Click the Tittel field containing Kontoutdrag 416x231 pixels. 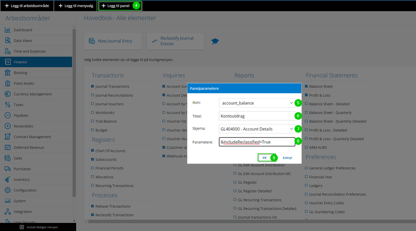click(257, 116)
